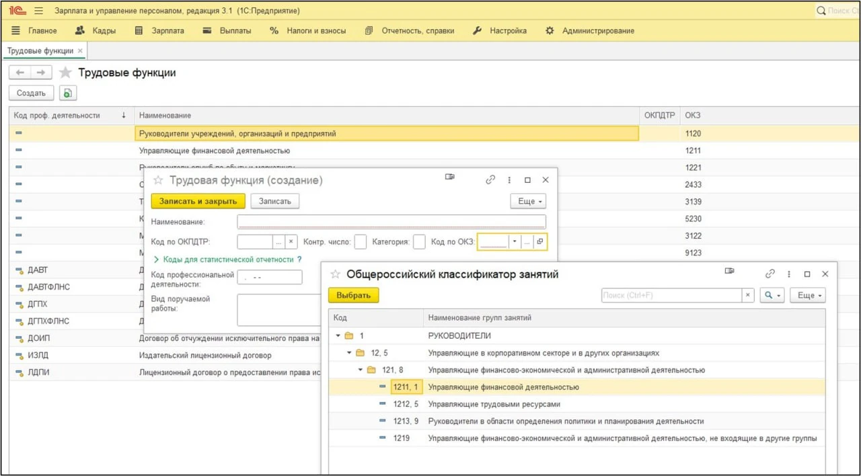The image size is (861, 476).
Task: Open the Главное menu
Action: (34, 31)
